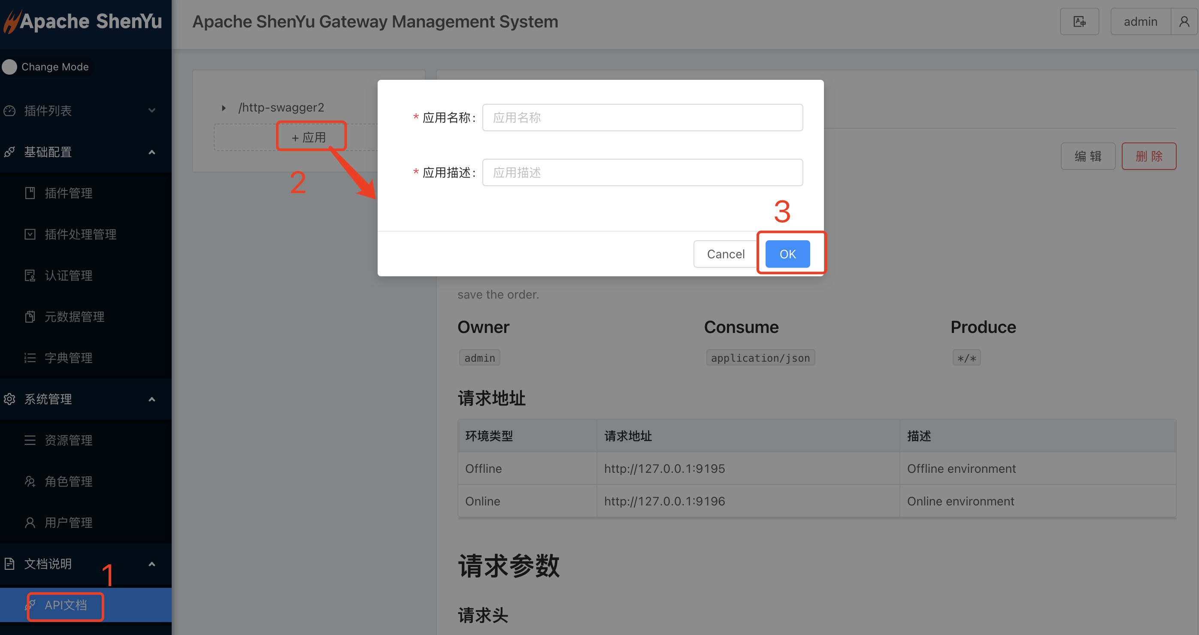Click the Apache ShenYu logo

click(x=83, y=21)
